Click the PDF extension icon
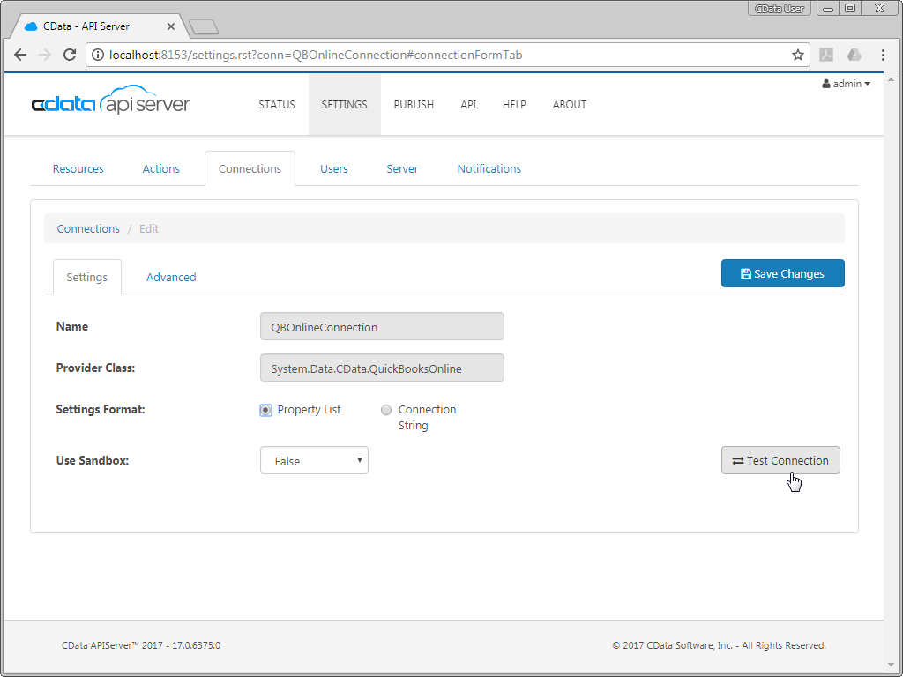This screenshot has width=903, height=677. (826, 55)
